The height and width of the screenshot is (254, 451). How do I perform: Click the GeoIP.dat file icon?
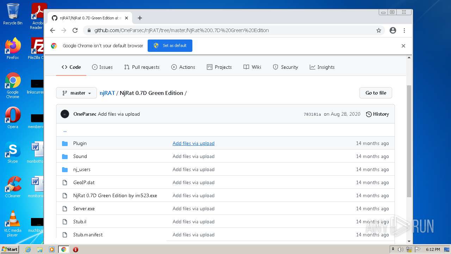tap(65, 182)
